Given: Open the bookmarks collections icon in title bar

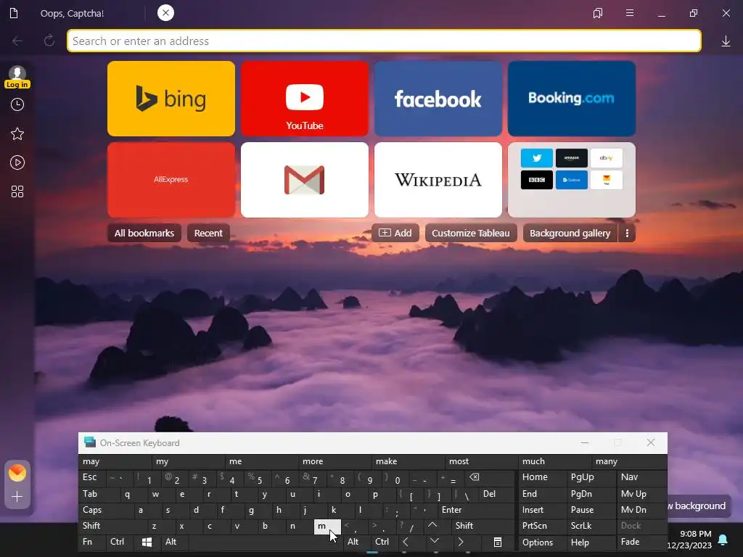Looking at the screenshot, I should pyautogui.click(x=598, y=13).
